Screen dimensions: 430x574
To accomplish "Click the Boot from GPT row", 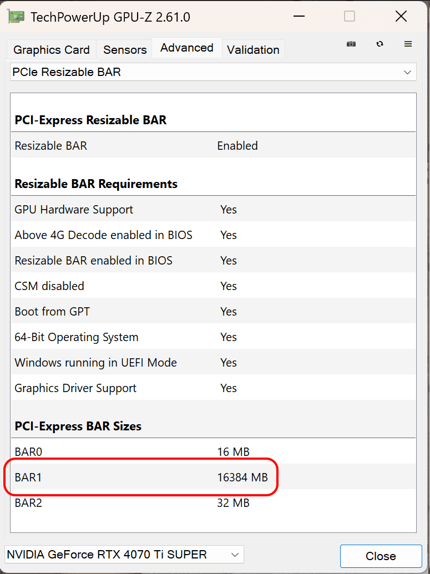I will (x=213, y=312).
